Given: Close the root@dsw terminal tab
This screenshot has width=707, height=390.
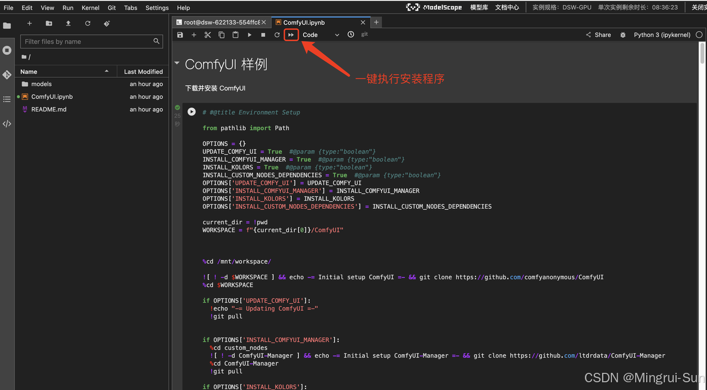Looking at the screenshot, I should [x=263, y=23].
